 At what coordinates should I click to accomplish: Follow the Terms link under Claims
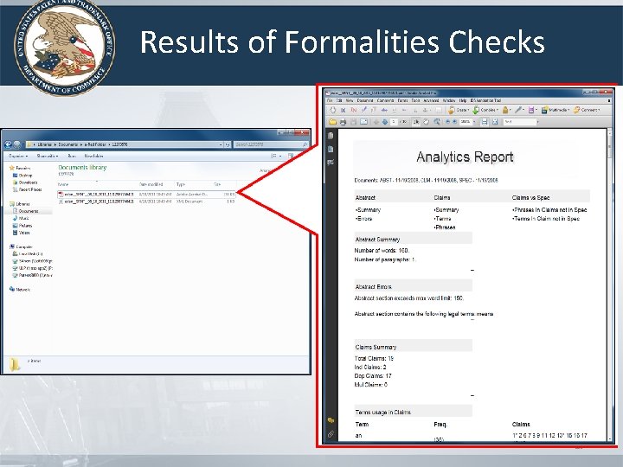point(442,219)
